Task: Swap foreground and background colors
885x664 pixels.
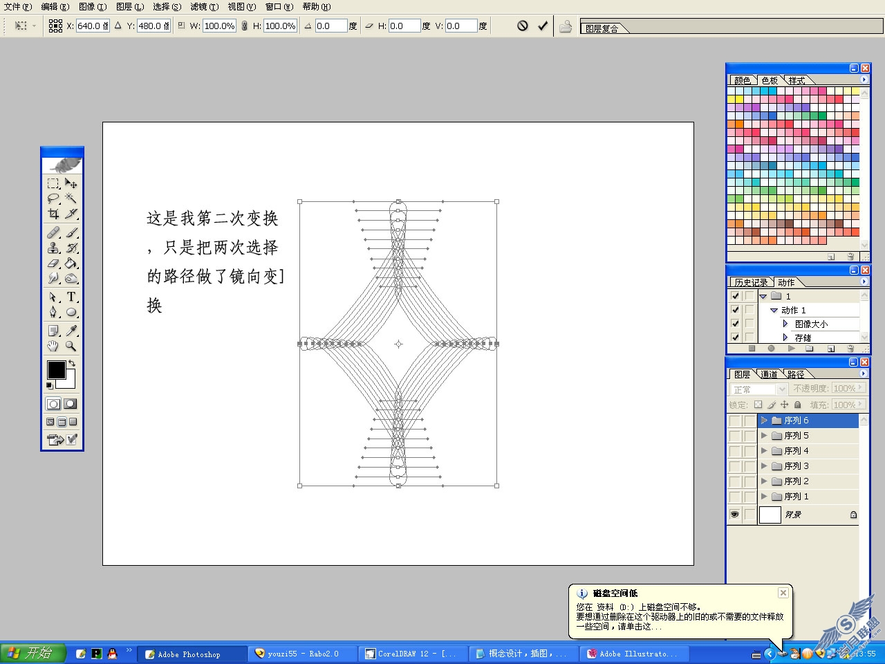Action: click(71, 363)
